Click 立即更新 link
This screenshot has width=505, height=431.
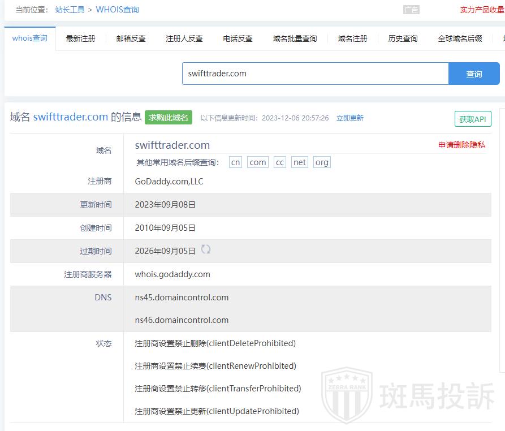349,118
